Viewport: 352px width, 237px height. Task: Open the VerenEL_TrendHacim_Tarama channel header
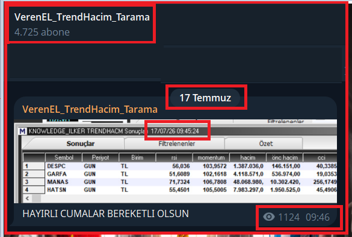(x=82, y=17)
